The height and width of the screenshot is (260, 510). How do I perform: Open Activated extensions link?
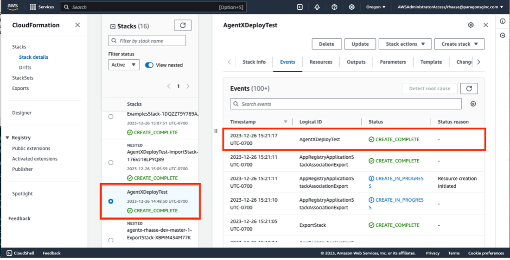click(35, 159)
